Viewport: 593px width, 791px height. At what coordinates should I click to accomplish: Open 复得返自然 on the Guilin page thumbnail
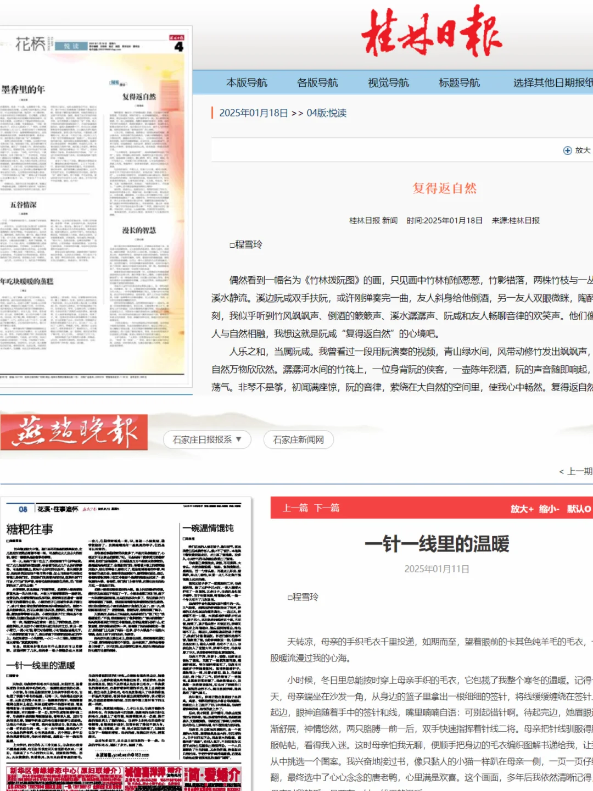click(x=139, y=97)
